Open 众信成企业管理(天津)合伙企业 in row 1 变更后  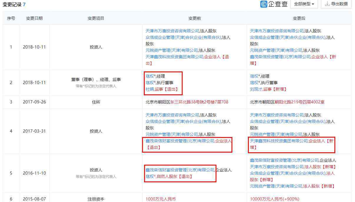pyautogui.click(x=288, y=37)
